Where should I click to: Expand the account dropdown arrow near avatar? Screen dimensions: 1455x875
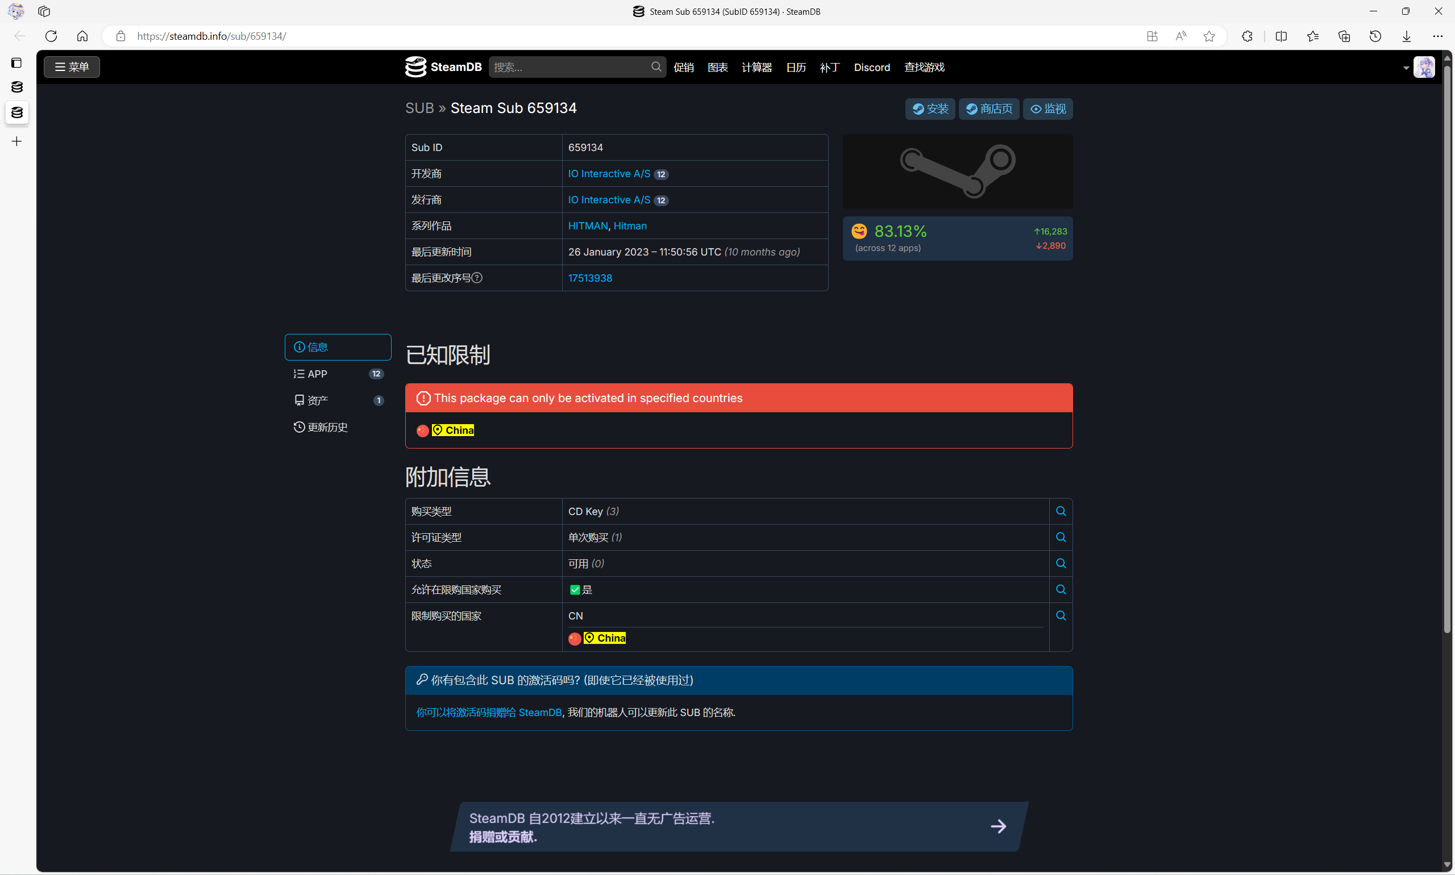[x=1406, y=67]
